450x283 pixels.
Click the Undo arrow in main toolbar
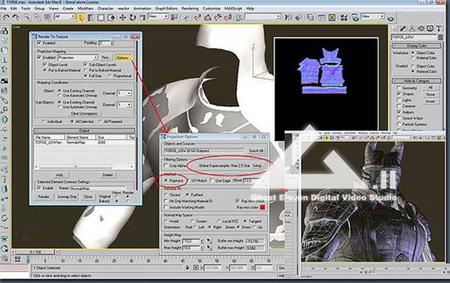[x=5, y=17]
